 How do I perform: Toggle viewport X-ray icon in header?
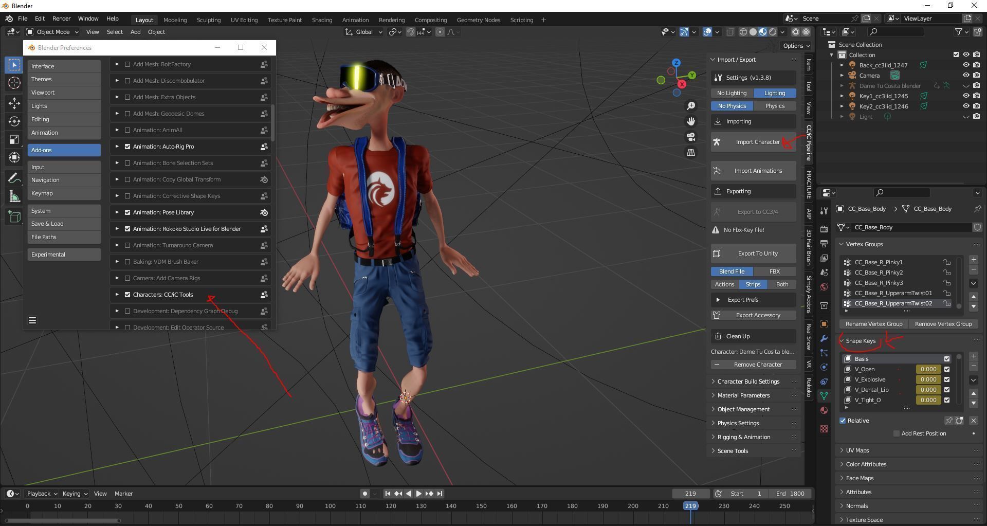click(x=730, y=32)
